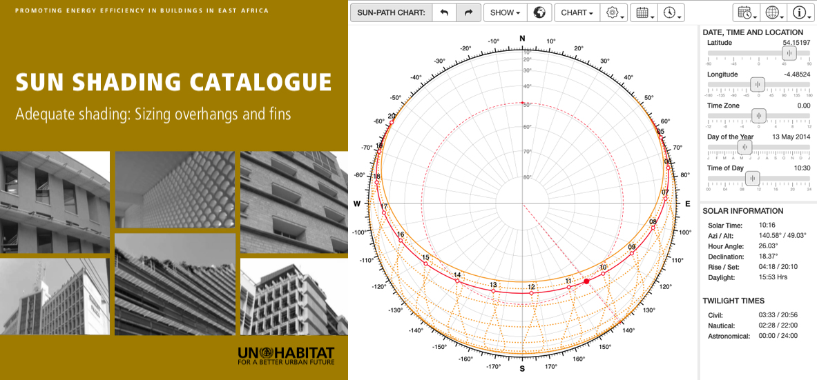The width and height of the screenshot is (817, 380).
Task: Click the SUN SHADING CATALOGUE title
Action: click(x=173, y=83)
